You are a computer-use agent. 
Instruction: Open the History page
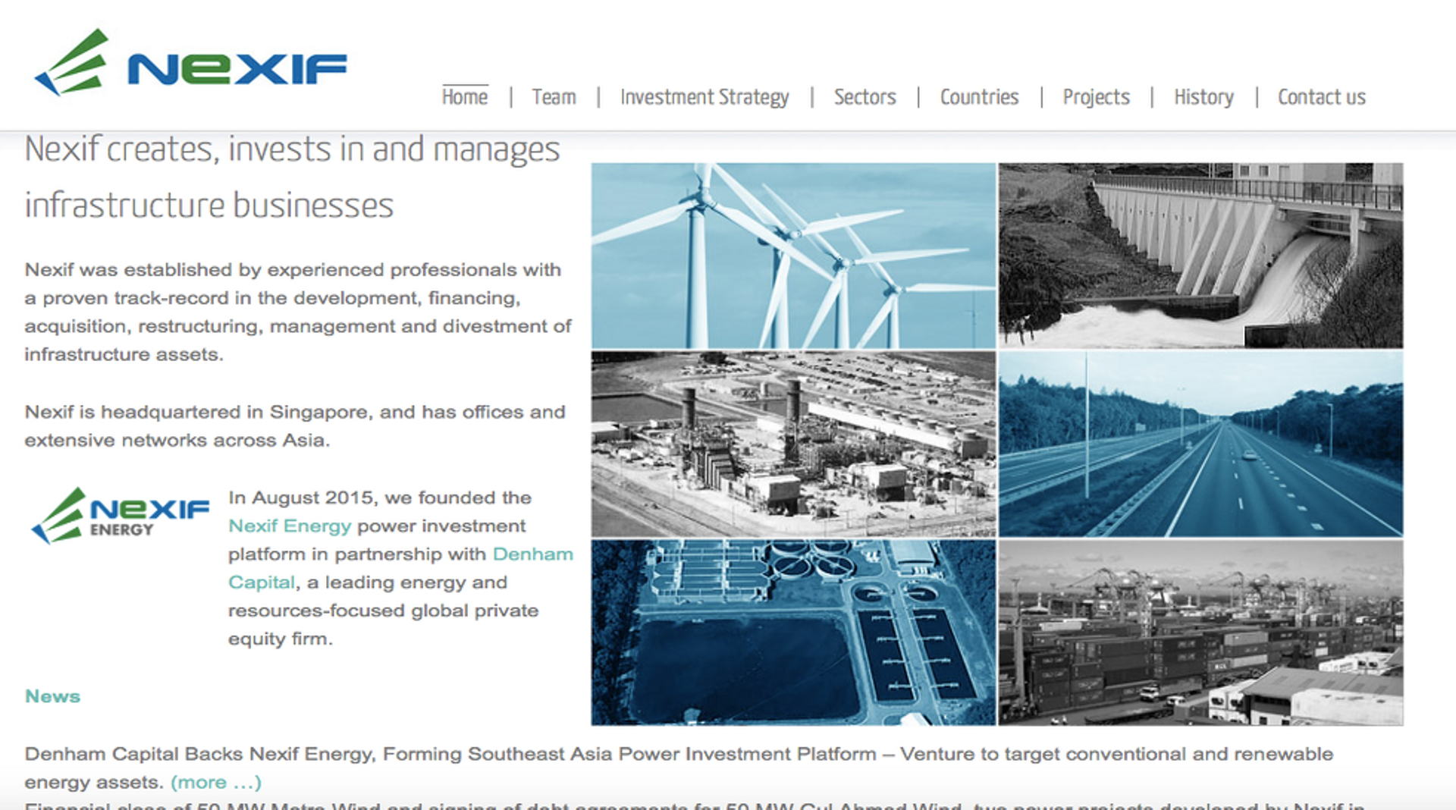click(x=1203, y=96)
